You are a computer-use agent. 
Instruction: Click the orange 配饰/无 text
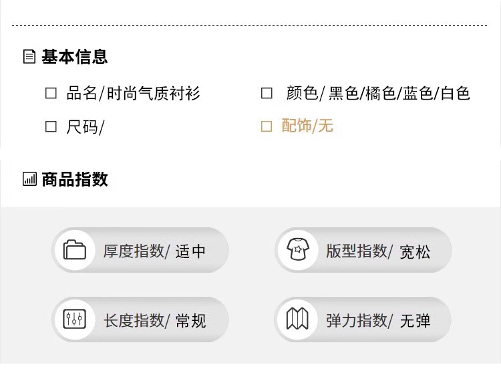[x=307, y=126]
